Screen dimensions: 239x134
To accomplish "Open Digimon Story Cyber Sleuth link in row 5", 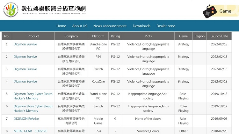I will 33,96.
